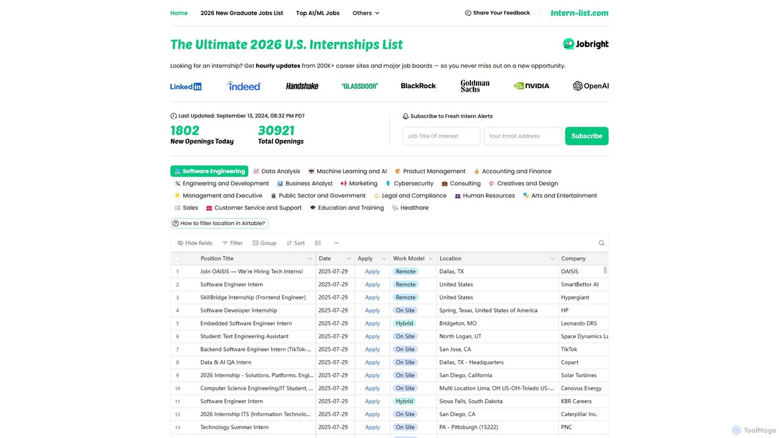The image size is (779, 438).
Task: Expand the Others menu dropdown
Action: pyautogui.click(x=366, y=13)
